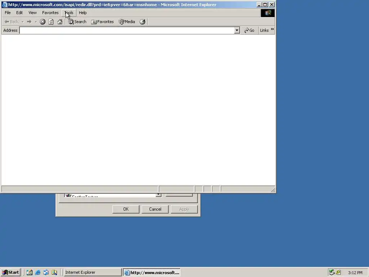The image size is (369, 277).
Task: Click the Windows logo throbber icon
Action: [x=268, y=13]
